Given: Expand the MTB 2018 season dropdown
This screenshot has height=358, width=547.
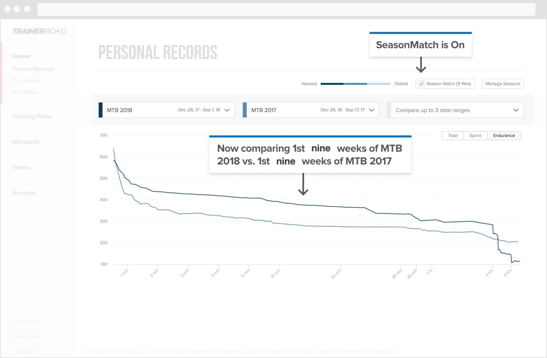Looking at the screenshot, I should point(166,110).
